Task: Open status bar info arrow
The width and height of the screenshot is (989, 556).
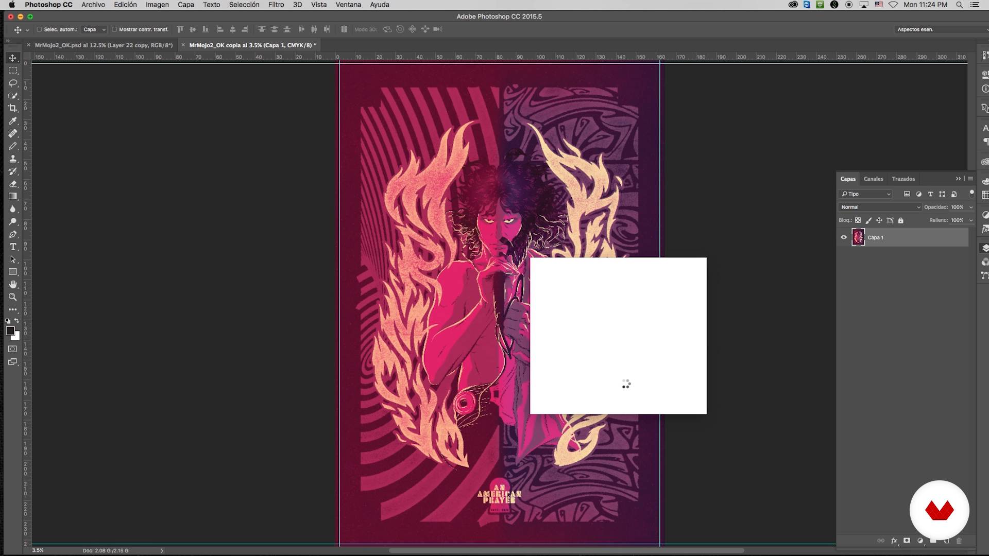Action: [x=162, y=550]
